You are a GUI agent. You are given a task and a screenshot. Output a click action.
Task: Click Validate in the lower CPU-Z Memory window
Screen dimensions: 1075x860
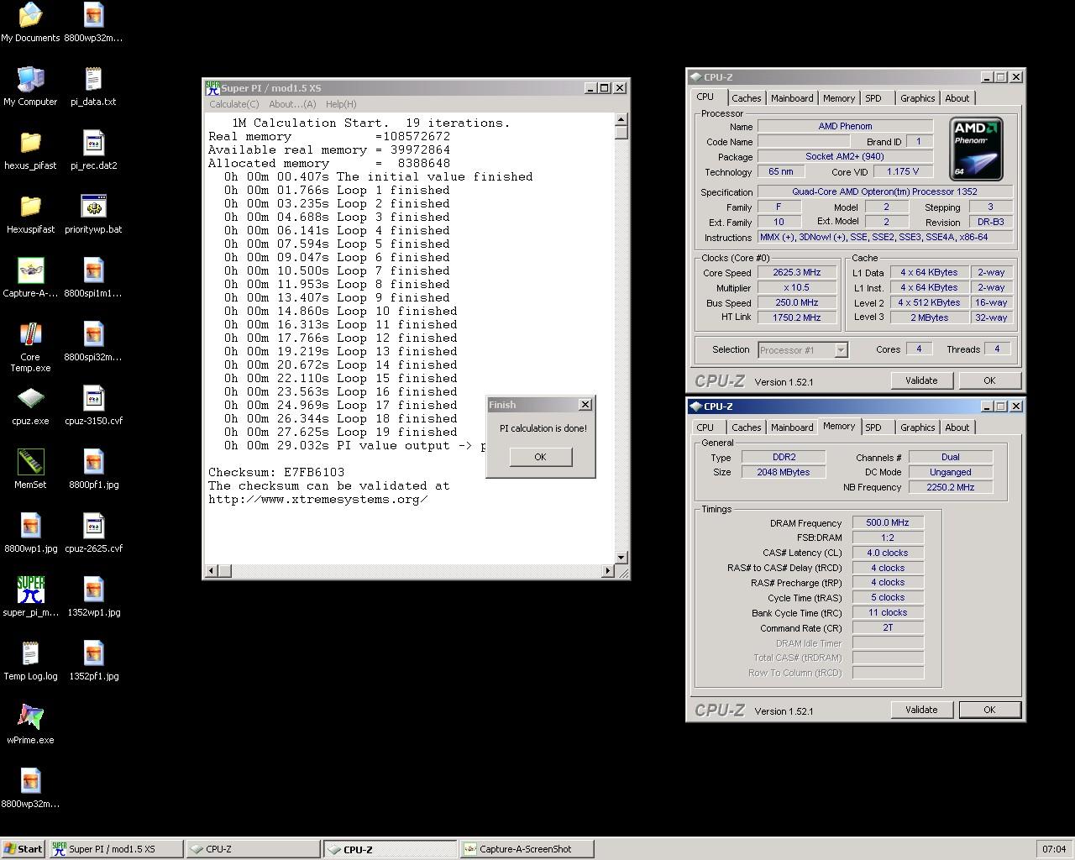pyautogui.click(x=921, y=710)
